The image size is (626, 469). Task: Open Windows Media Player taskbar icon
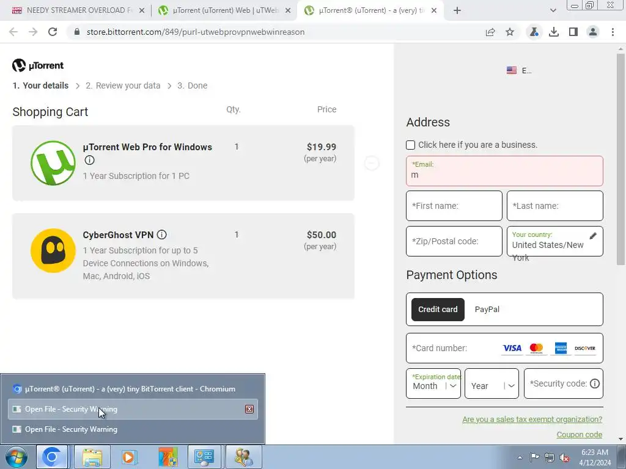[x=128, y=457]
